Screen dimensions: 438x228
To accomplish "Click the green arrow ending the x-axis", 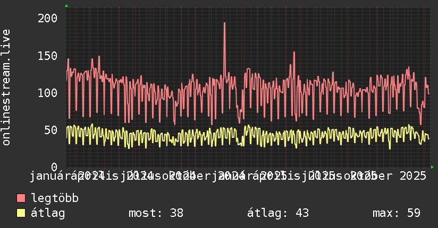I will pos(432,167).
